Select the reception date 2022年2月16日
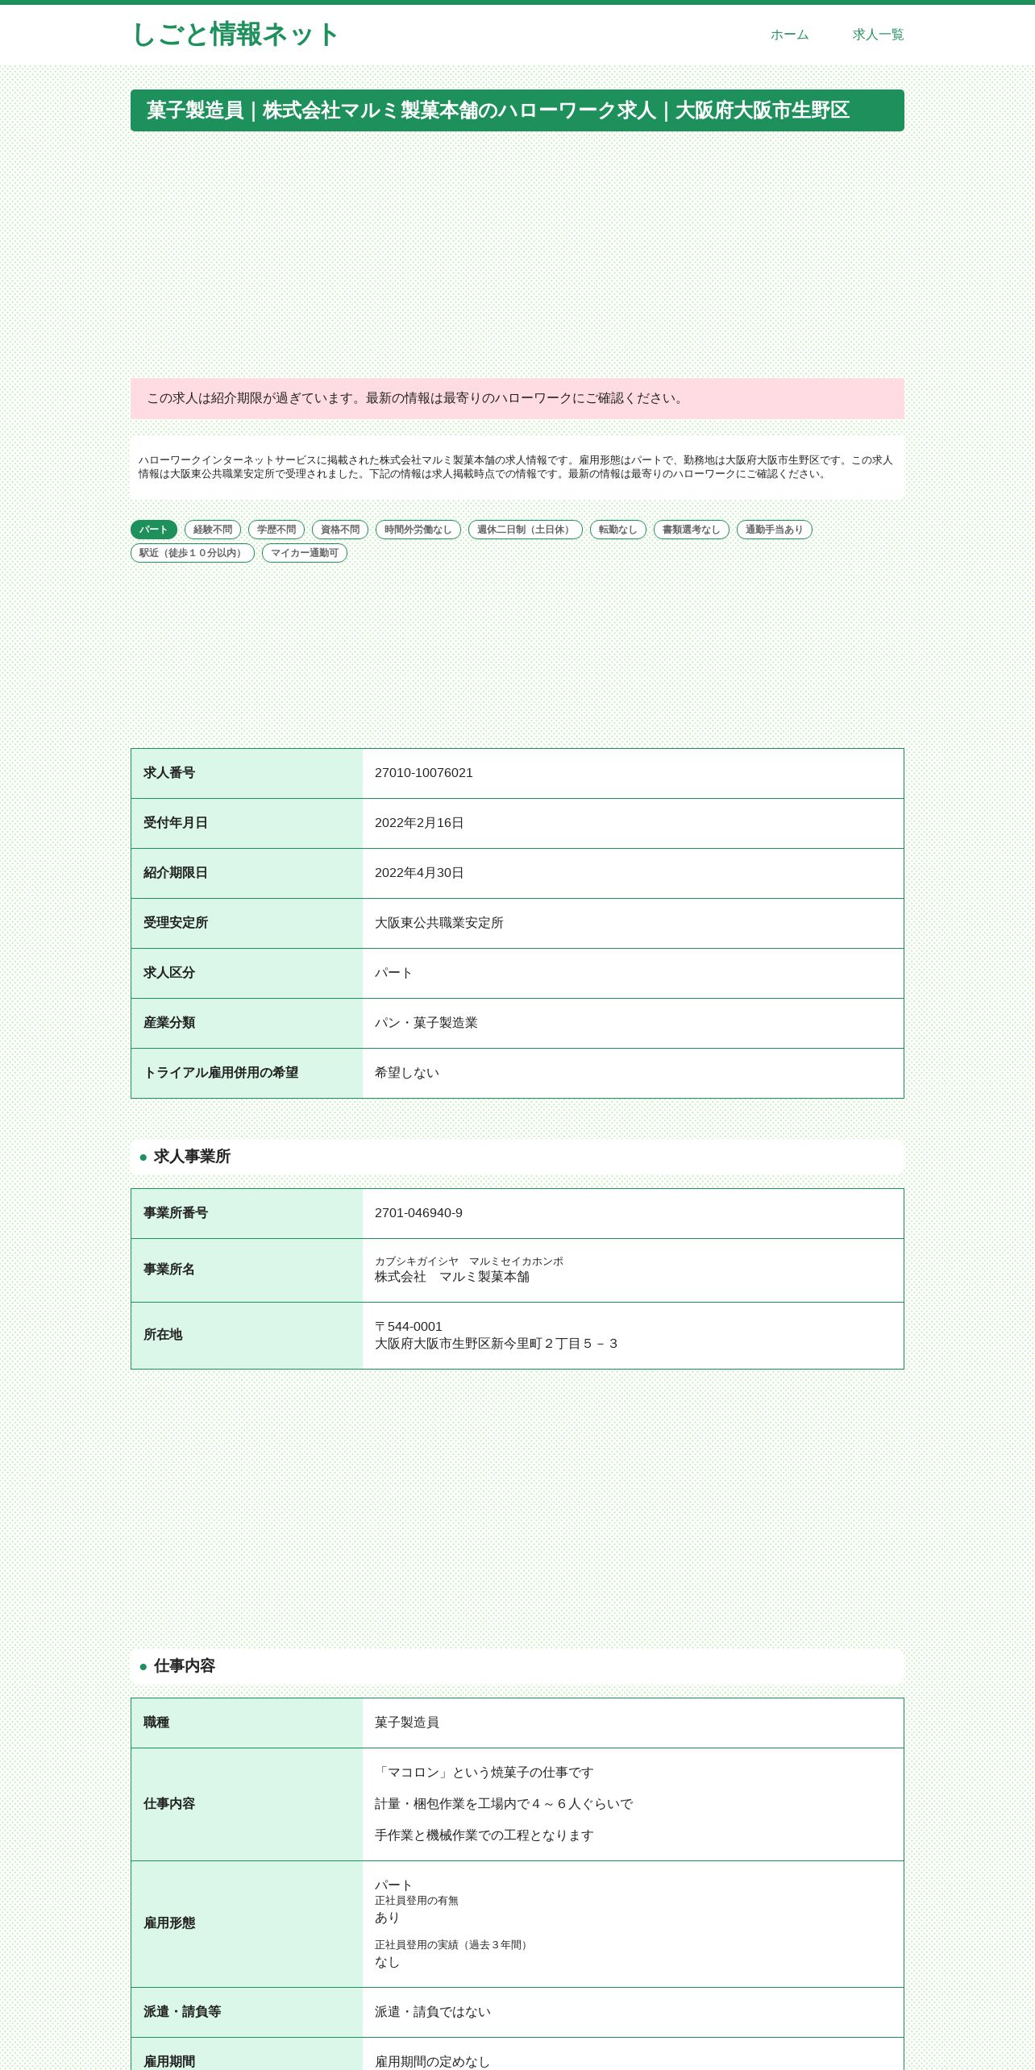 pyautogui.click(x=419, y=823)
